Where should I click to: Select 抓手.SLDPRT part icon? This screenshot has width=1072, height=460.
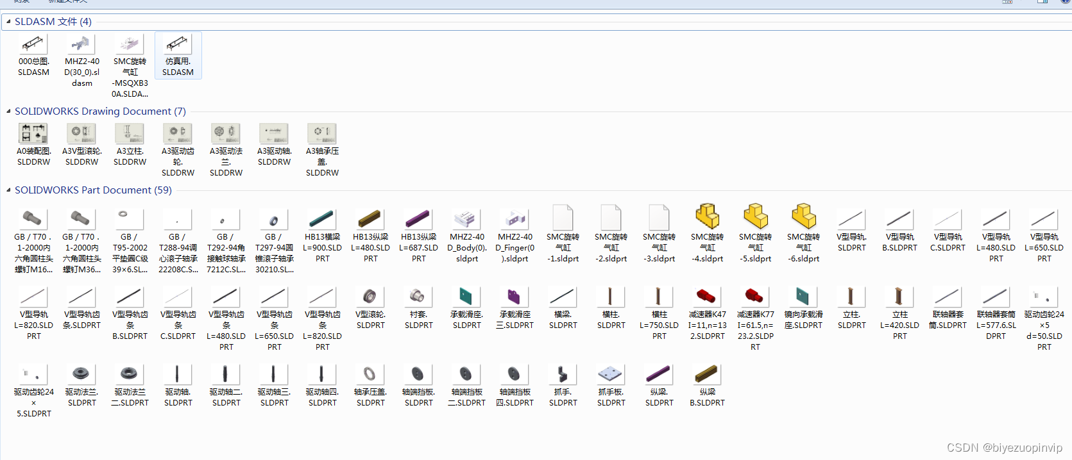tap(563, 374)
